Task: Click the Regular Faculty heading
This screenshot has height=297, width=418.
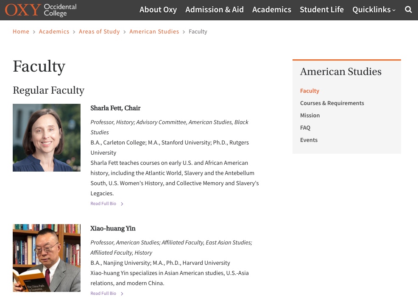Action: pos(48,90)
